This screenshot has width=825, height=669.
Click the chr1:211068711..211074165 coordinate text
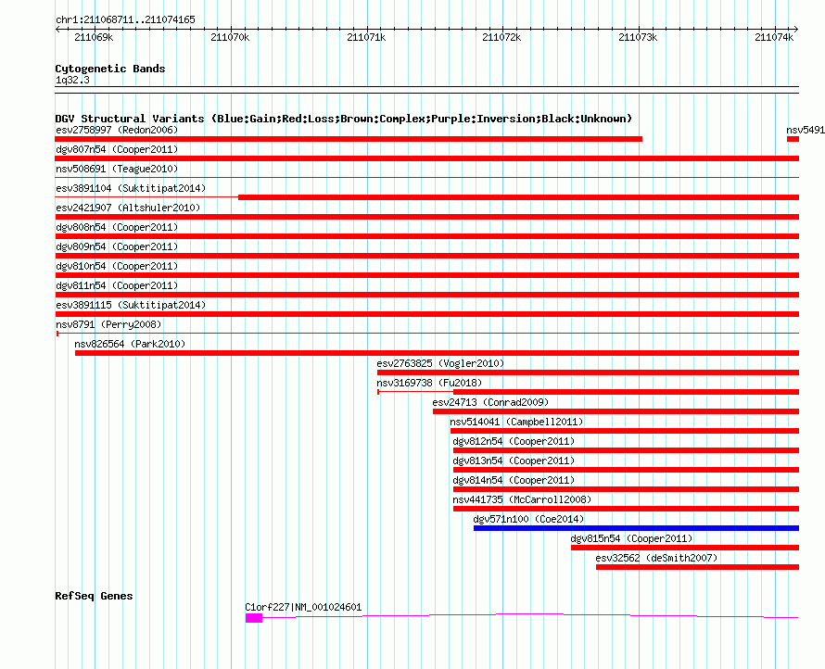[125, 19]
